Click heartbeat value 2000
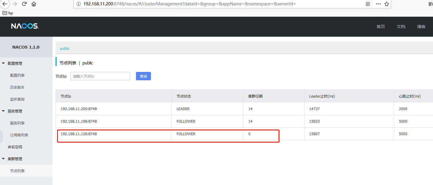Screen dimensions: 433x185 click(403, 109)
